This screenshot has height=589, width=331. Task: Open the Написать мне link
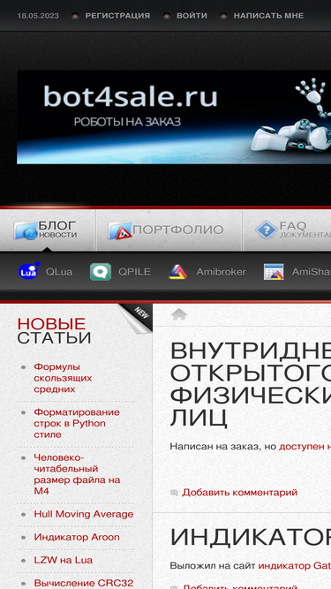click(x=268, y=16)
